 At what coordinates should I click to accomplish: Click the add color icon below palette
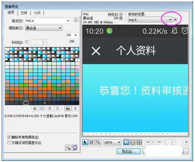[x=68, y=108]
